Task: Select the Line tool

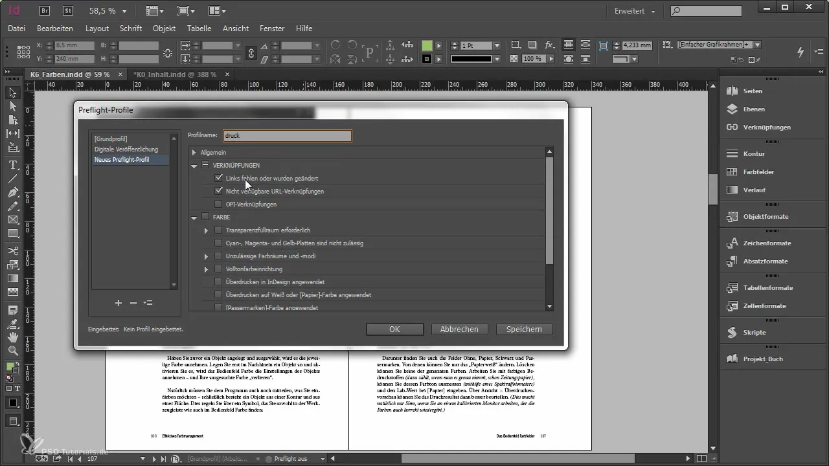Action: 12,179
